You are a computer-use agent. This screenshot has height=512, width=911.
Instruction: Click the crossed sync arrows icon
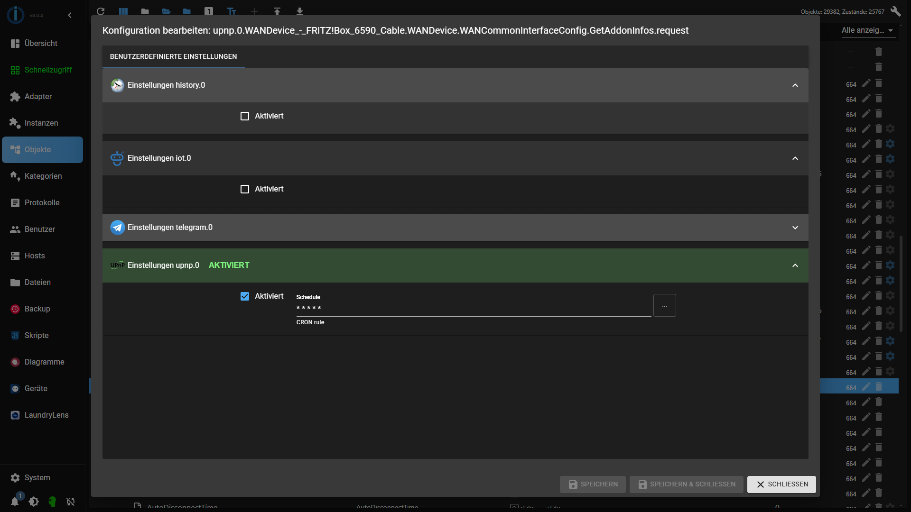point(71,502)
